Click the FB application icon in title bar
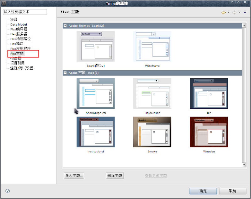This screenshot has width=251, height=199. tap(4, 3)
